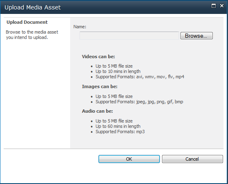Cancel the media asset upload
Screen dimensions: 228x184
coord(192,159)
